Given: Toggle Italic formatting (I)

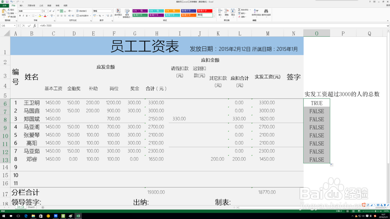Looking at the screenshot, I should click(x=23, y=16).
